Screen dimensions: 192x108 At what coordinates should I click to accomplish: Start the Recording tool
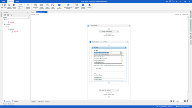point(36,6)
